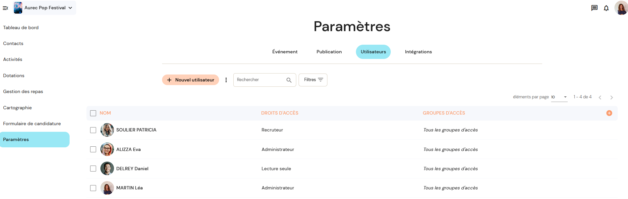The image size is (628, 199).
Task: Open the messages chat icon
Action: tap(594, 8)
